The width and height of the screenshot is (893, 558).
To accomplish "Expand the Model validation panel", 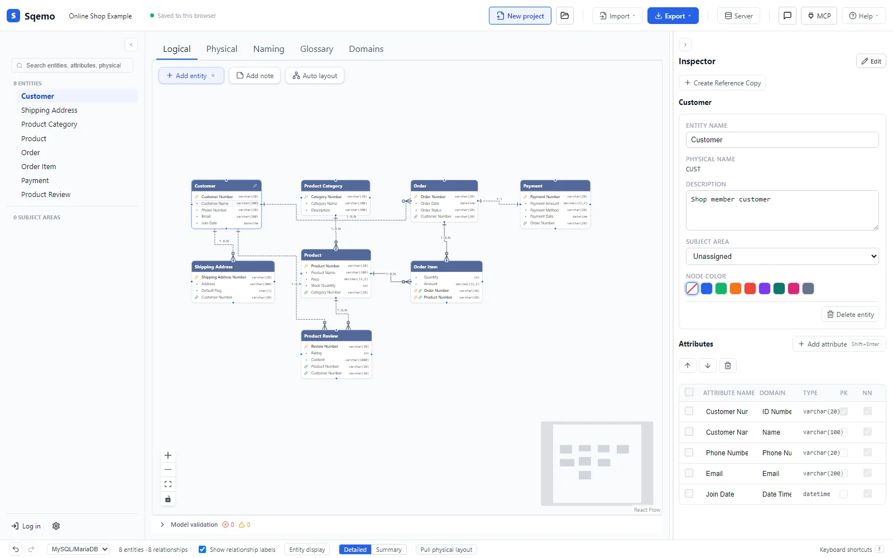I will (x=162, y=525).
